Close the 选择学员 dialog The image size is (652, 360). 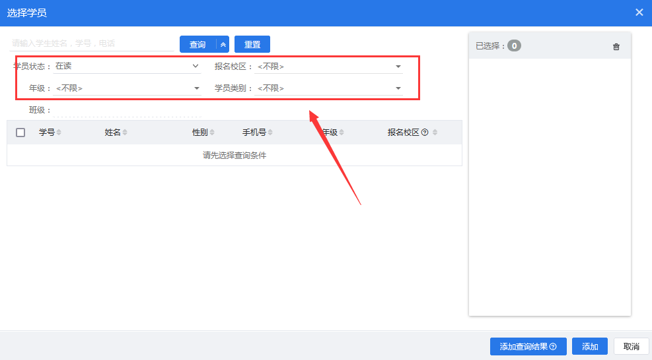[639, 13]
